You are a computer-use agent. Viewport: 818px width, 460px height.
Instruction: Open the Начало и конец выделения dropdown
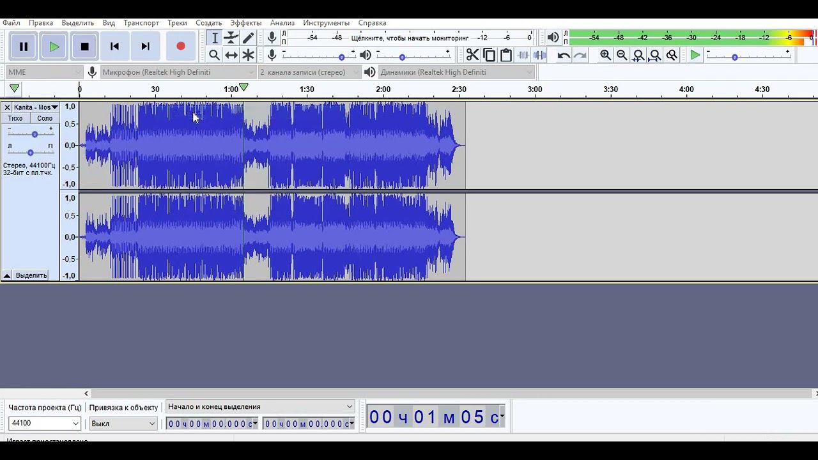tap(260, 406)
